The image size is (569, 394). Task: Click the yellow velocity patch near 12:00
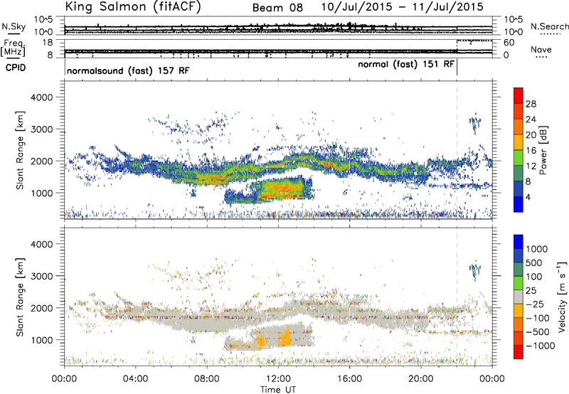click(286, 337)
